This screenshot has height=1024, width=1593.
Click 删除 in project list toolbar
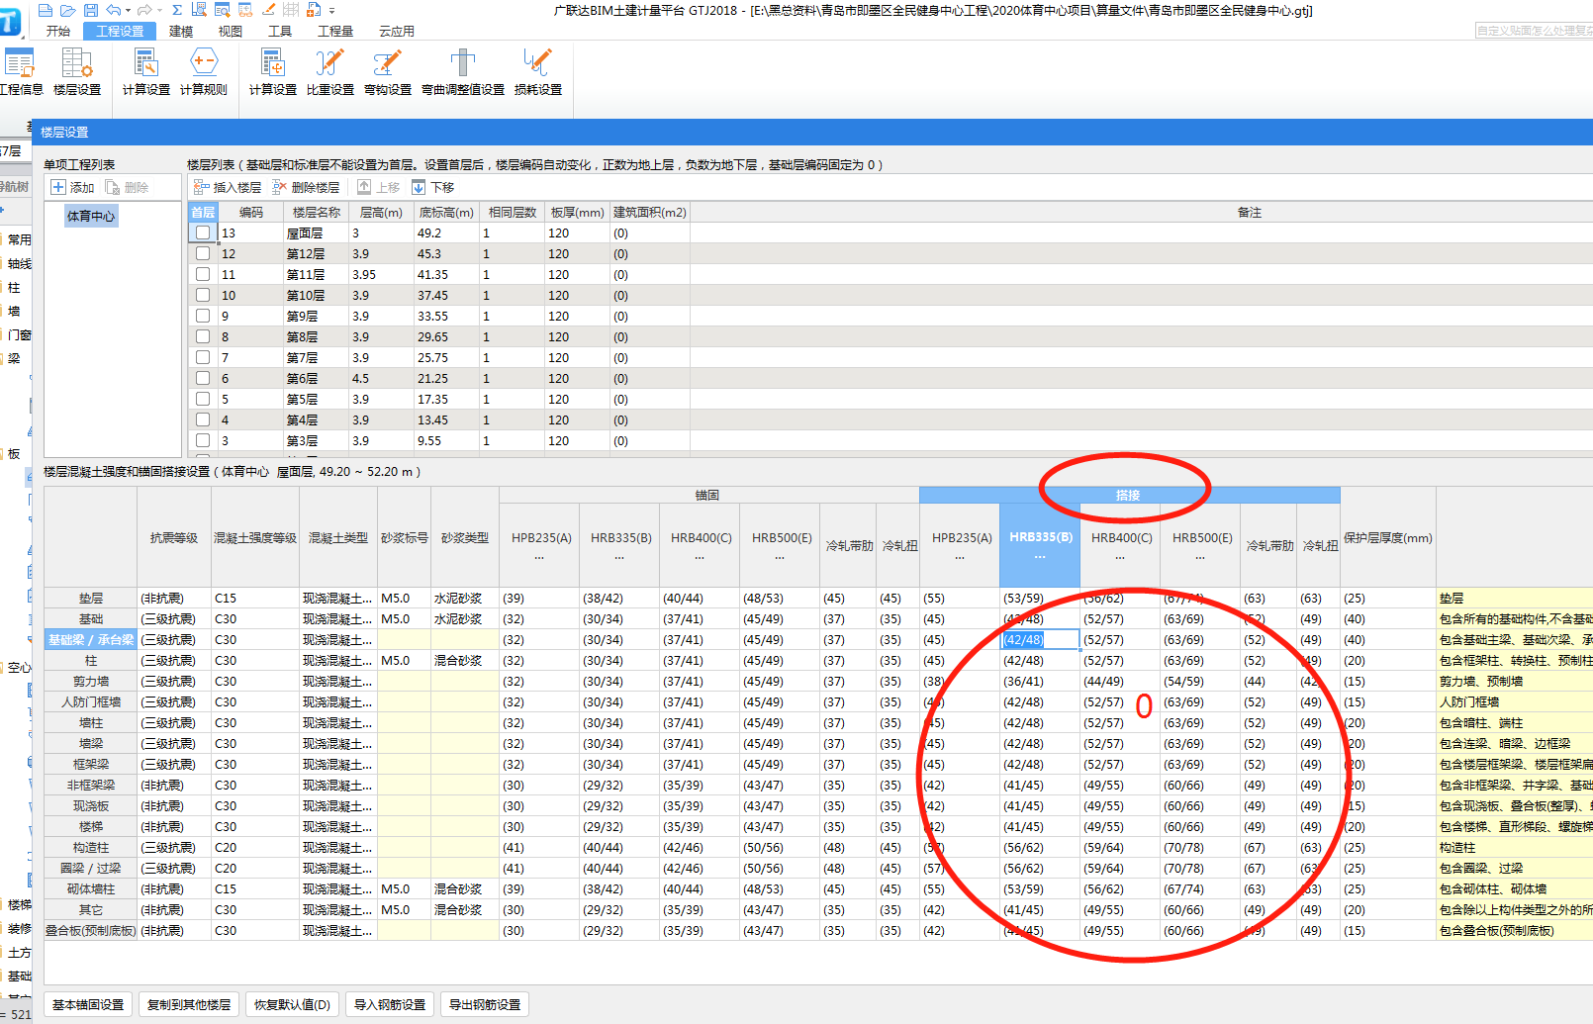click(127, 187)
